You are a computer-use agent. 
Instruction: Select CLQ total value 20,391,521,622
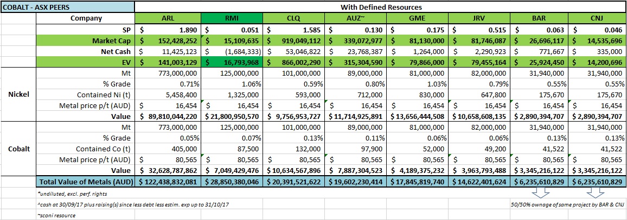coord(295,181)
